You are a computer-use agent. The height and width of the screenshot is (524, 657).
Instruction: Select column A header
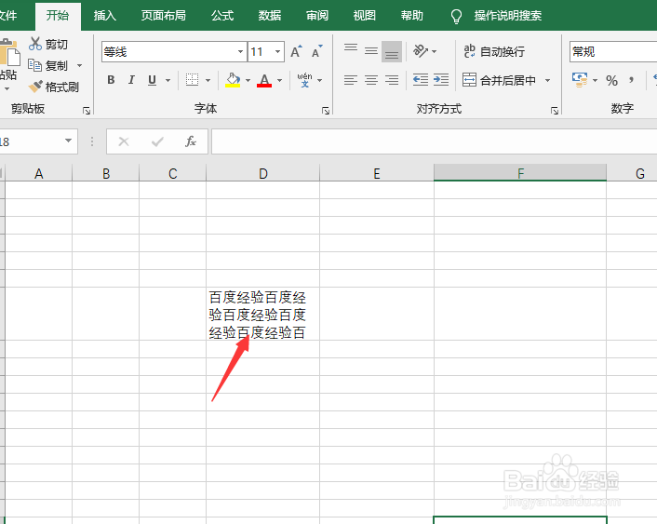click(38, 173)
